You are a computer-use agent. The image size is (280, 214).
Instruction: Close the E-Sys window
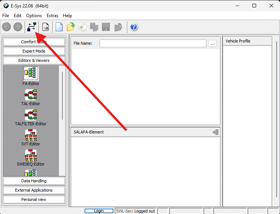click(x=271, y=6)
